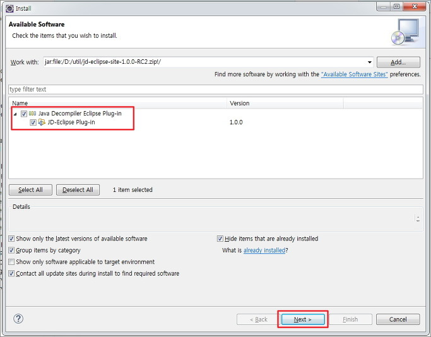Open the already installed link
Viewport: 431px width, 337px height.
point(264,250)
